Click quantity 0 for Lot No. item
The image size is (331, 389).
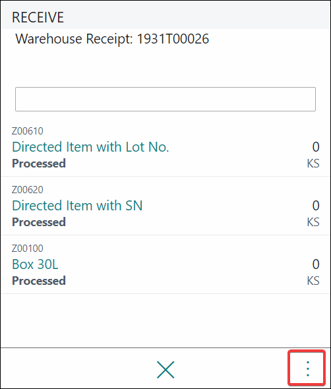[316, 147]
